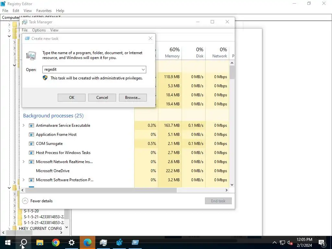Screen dimensions: 332x249
Task: Switch to Registry Editor taskbar icon
Action: pos(119,243)
